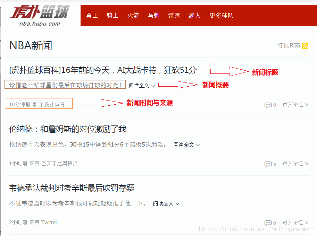Image resolution: width=317 pixels, height=236 pixels.
Task: Click the nba.hupu.com address under the logo
Action: click(40, 24)
